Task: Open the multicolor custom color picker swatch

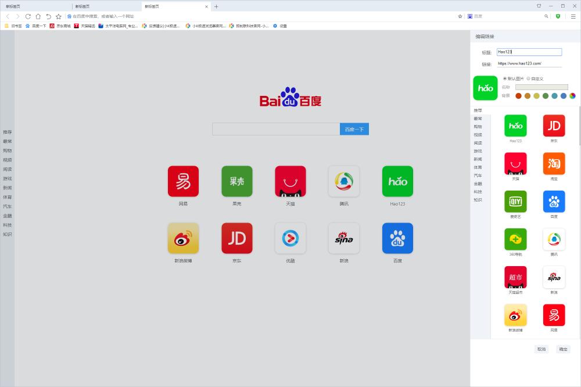Action: (x=572, y=96)
